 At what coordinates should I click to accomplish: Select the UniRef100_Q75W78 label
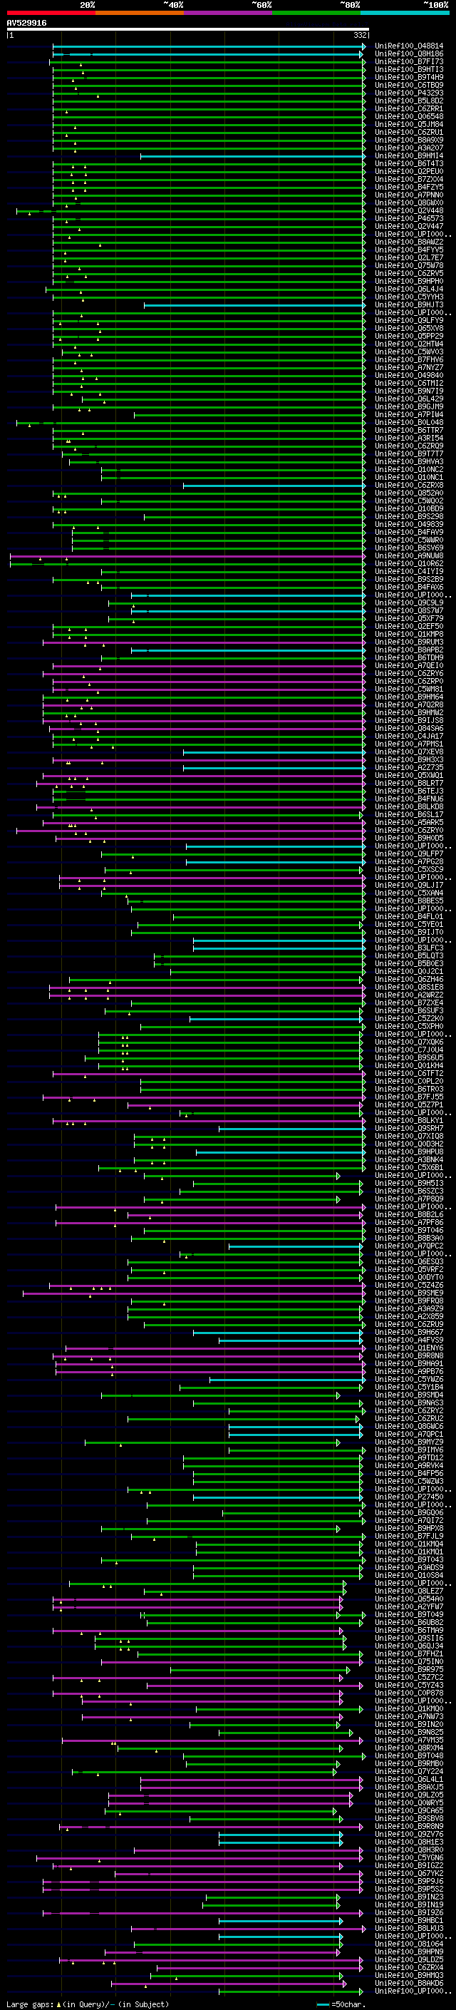[x=408, y=265]
